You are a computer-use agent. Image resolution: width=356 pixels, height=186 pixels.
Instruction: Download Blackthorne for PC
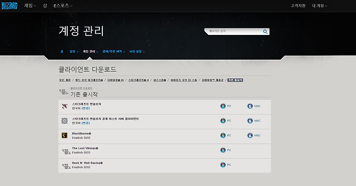(225, 135)
